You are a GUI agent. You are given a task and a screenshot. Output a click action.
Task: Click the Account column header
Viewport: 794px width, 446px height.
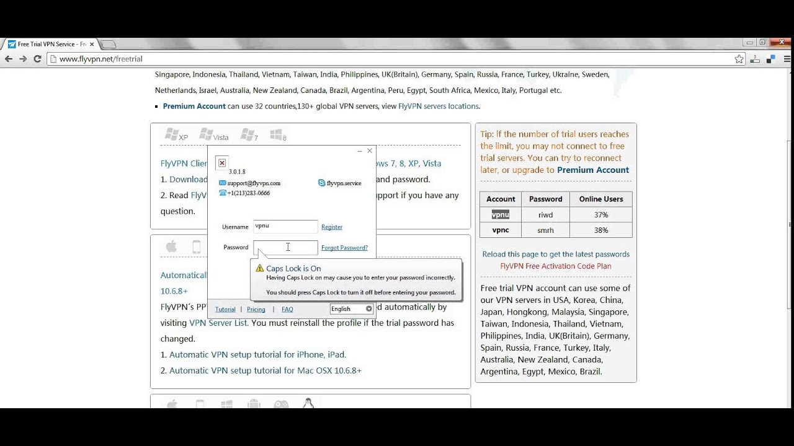tap(501, 199)
